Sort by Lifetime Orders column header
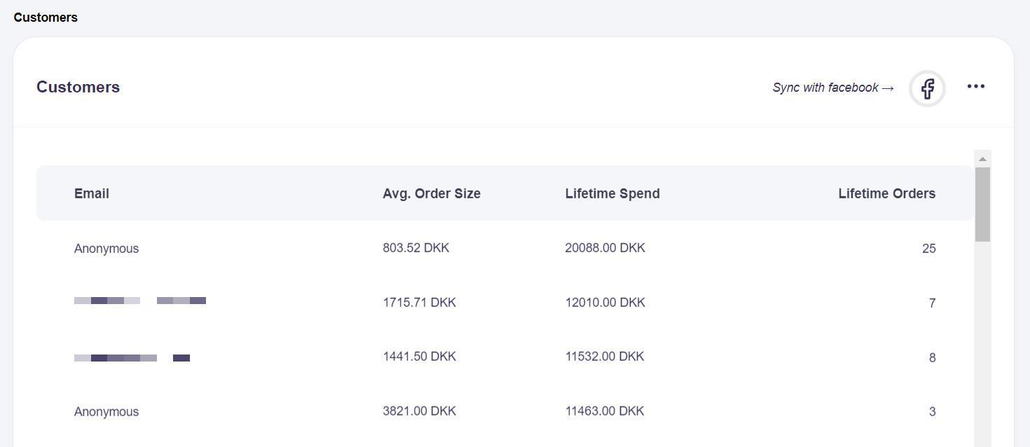This screenshot has height=447, width=1030. point(886,193)
